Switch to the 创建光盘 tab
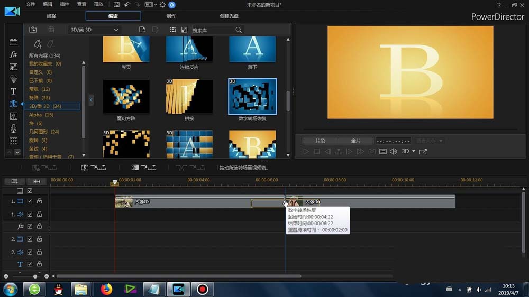This screenshot has height=297, width=529. pyautogui.click(x=229, y=16)
